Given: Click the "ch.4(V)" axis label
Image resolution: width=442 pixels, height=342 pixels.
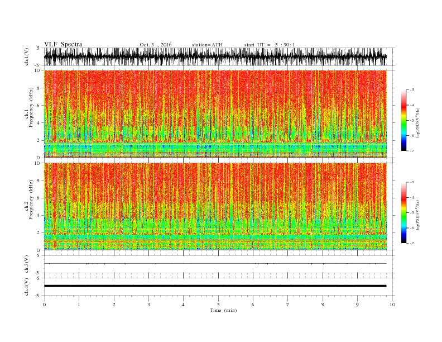Looking at the screenshot, I should coord(27,287).
